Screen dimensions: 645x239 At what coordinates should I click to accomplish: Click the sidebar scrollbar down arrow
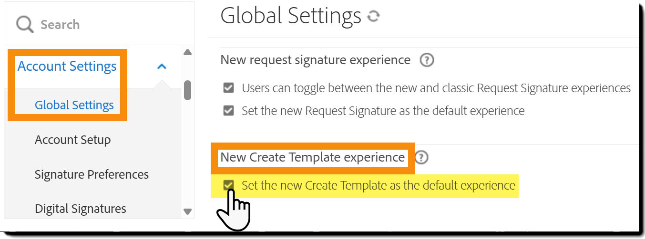[x=187, y=211]
